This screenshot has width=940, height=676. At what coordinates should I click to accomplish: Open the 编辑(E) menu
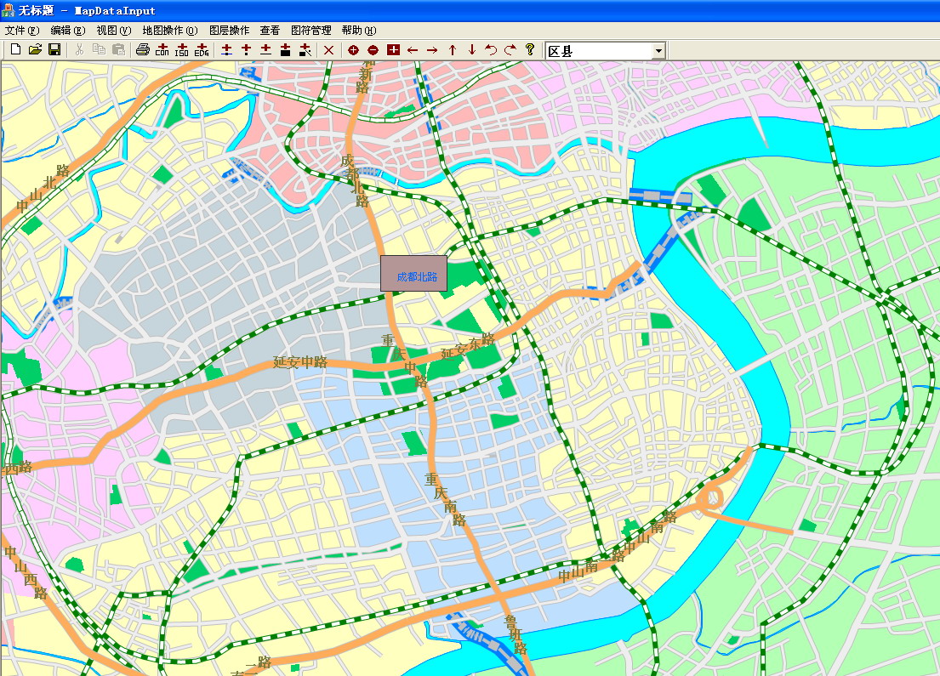tap(68, 30)
